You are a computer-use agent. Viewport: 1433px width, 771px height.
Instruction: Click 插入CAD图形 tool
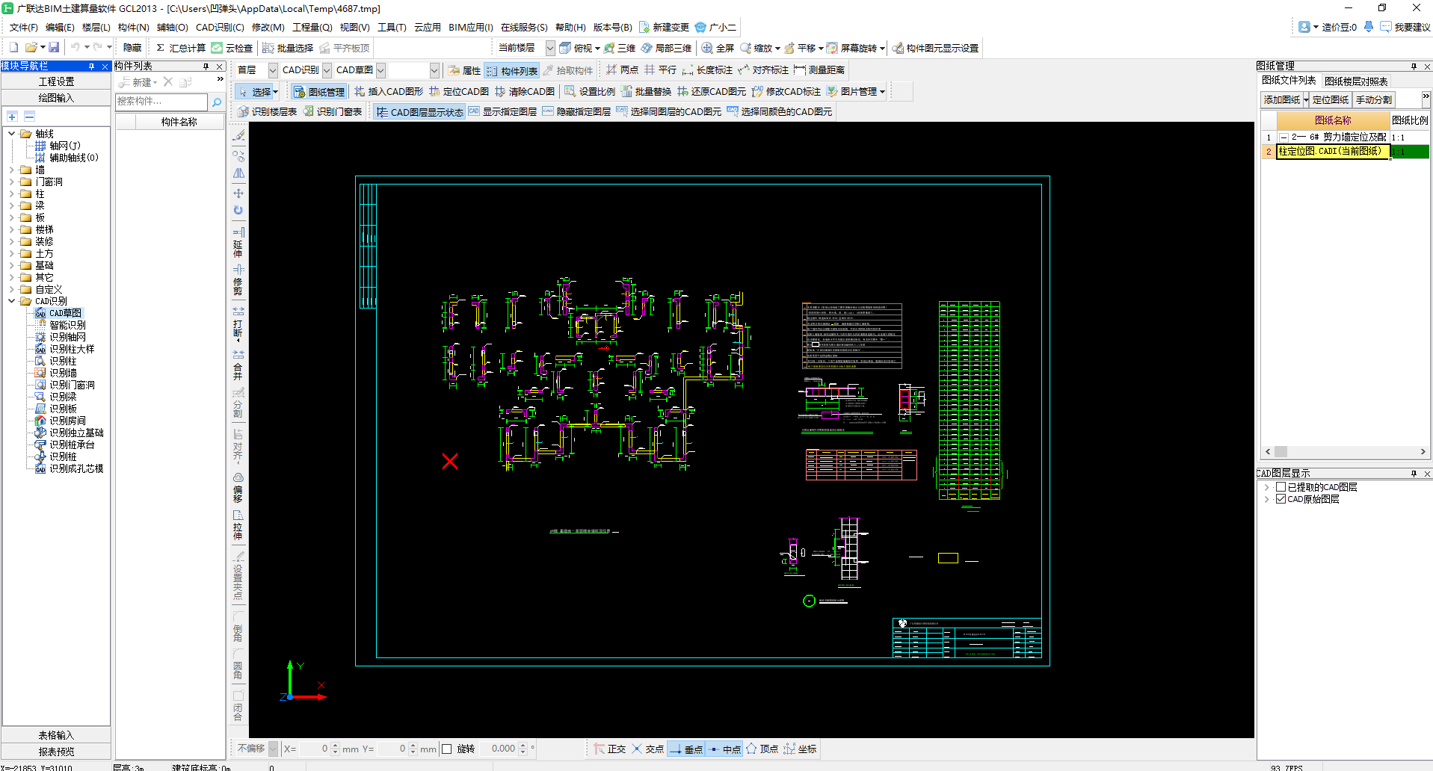coord(389,92)
